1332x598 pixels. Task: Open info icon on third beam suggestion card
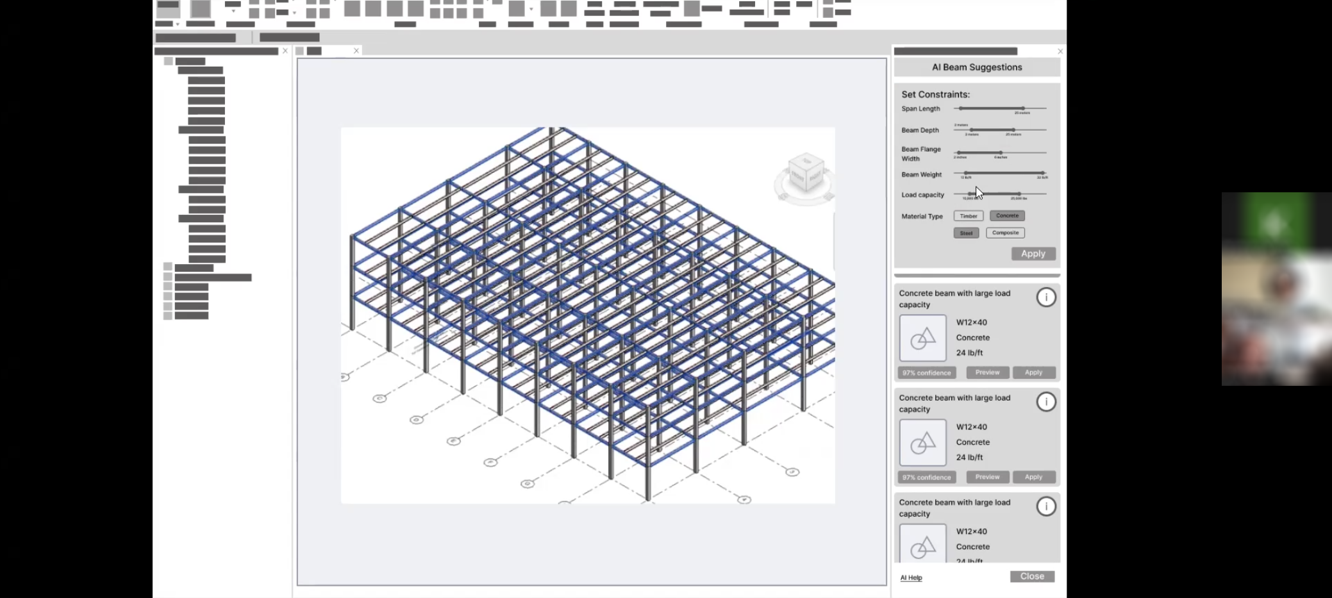[1046, 506]
